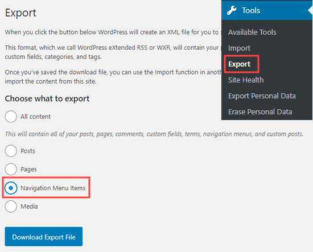Open Export Personal Data submenu item
Viewport: 313px width, 252px height.
[x=262, y=96]
